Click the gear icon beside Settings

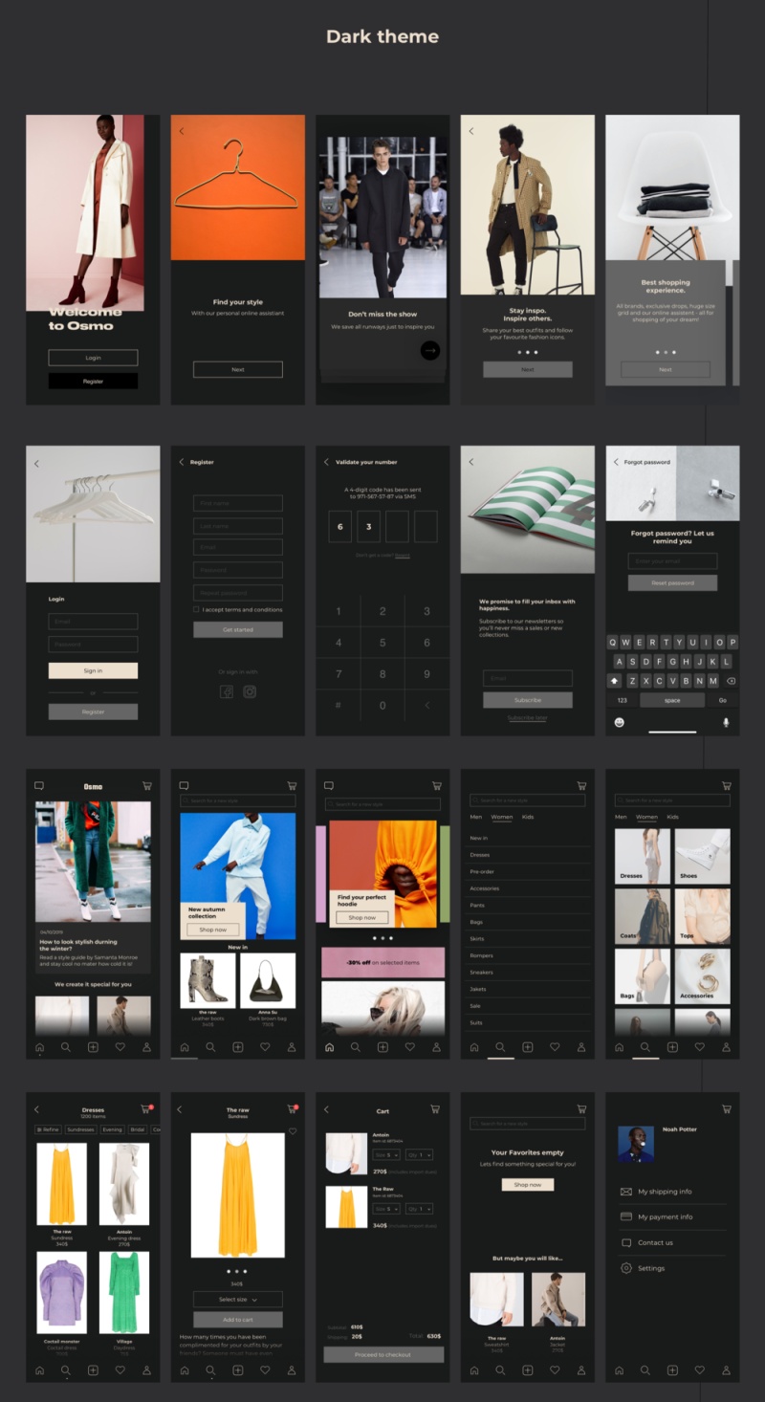626,1268
